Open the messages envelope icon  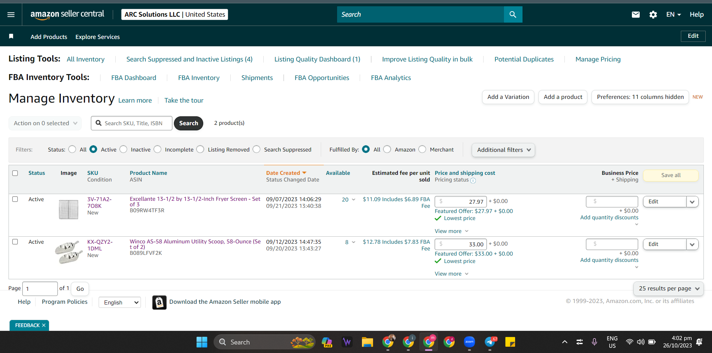click(x=636, y=14)
